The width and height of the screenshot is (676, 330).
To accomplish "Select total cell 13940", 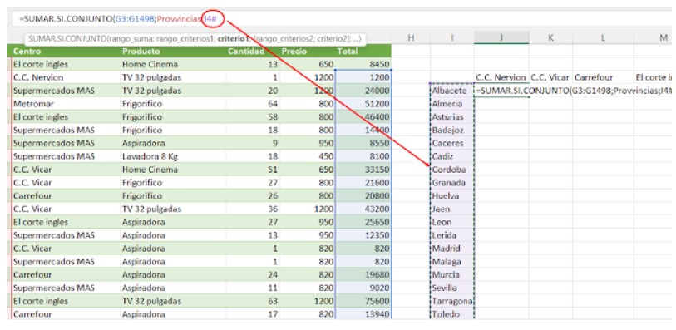I will pos(363,314).
